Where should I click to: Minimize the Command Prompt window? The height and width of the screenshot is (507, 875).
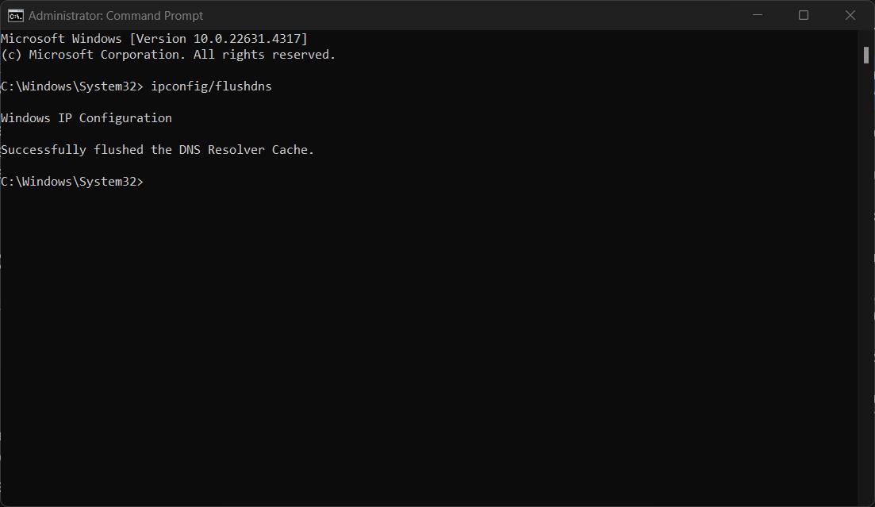(758, 15)
